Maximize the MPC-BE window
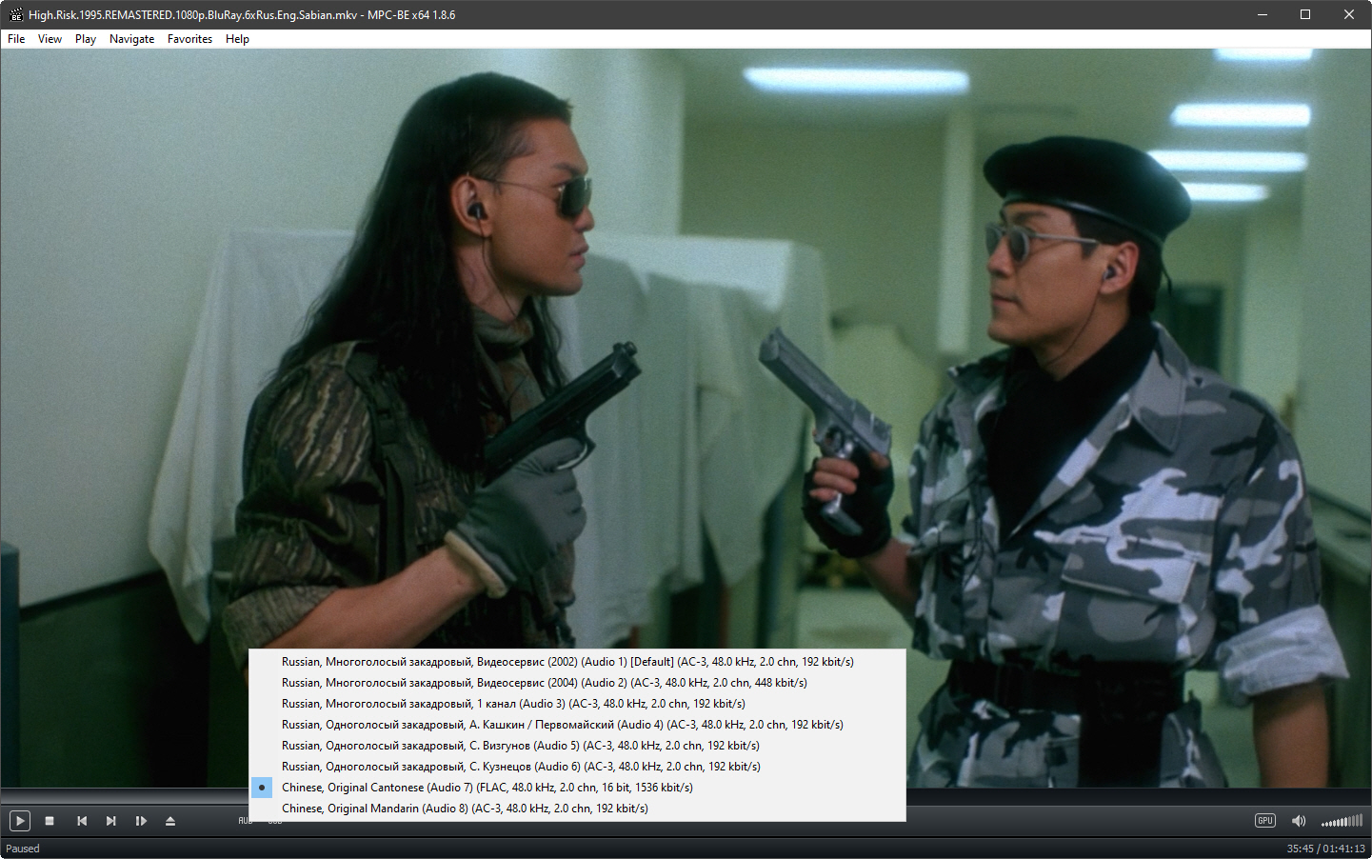Viewport: 1372px width, 859px height. (1305, 14)
